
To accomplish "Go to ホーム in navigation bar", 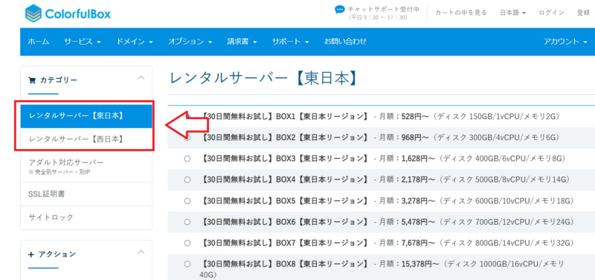I will pyautogui.click(x=39, y=42).
